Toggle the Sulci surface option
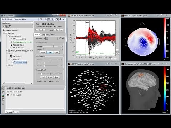The width and height of the screenshot is (171, 128). coord(50,52)
